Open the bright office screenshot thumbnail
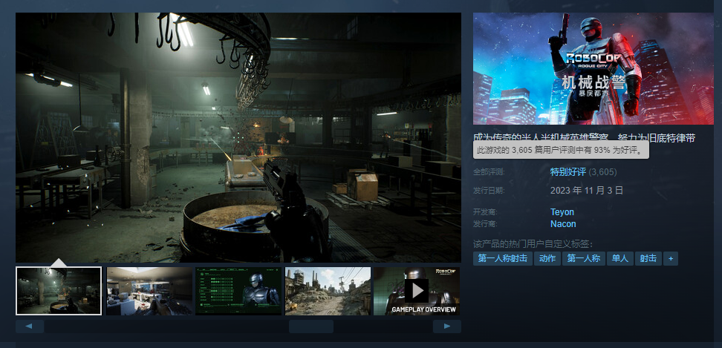 click(x=149, y=291)
